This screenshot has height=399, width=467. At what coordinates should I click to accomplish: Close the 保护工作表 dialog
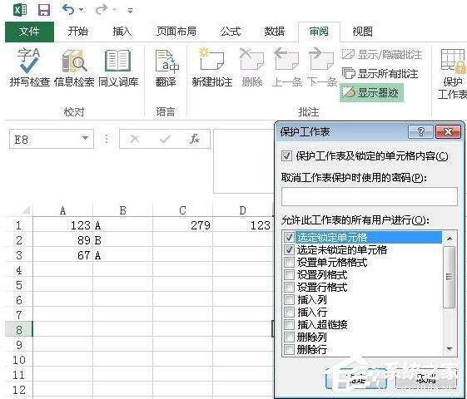tap(448, 131)
